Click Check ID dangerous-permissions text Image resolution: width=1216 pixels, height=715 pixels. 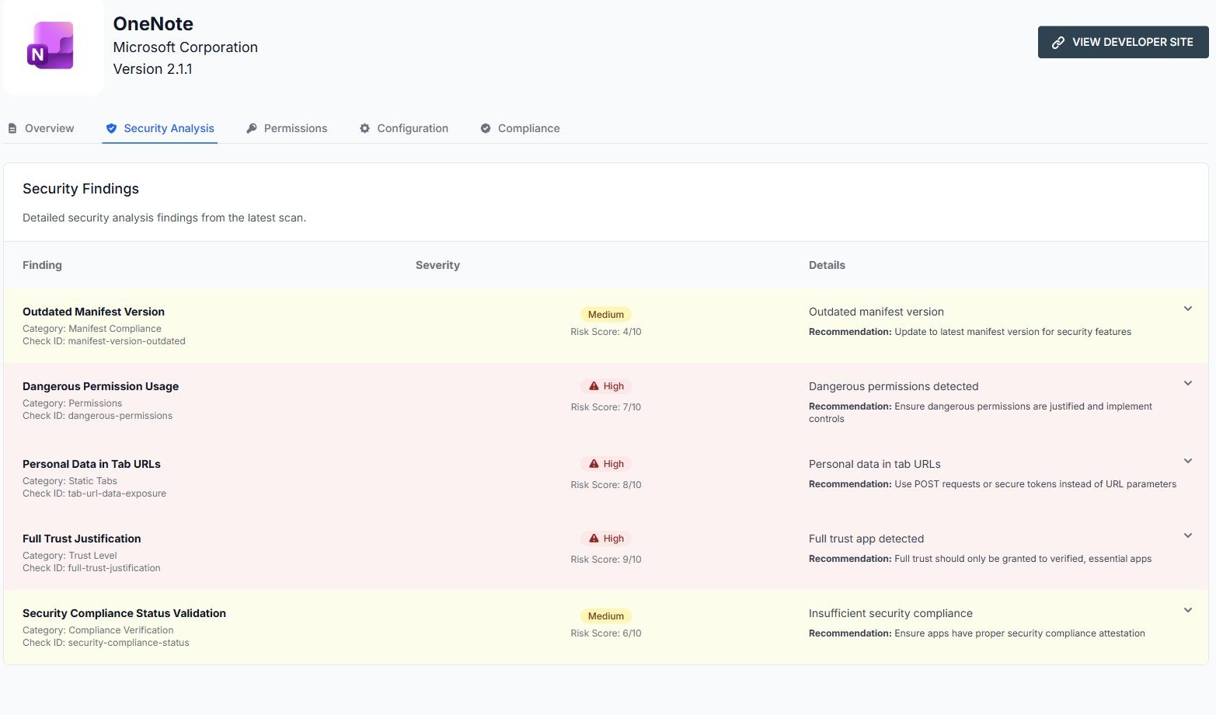[98, 416]
